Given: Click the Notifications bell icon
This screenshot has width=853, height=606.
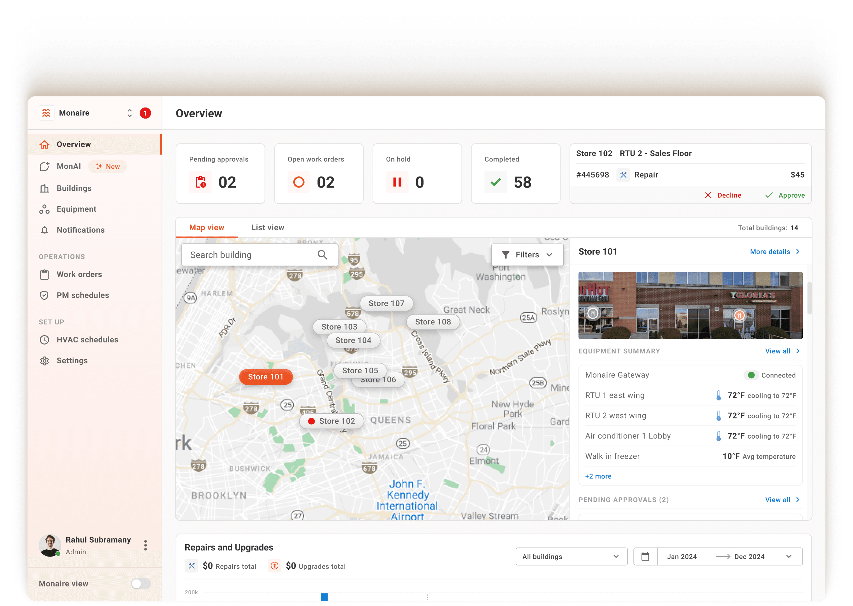Looking at the screenshot, I should pos(44,230).
